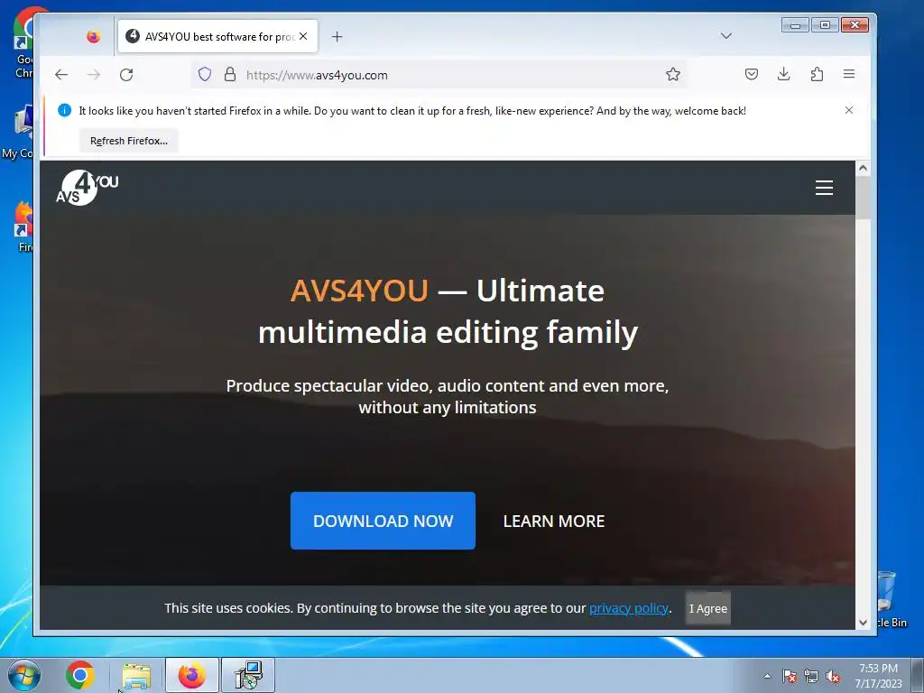Open a new tab with plus
The image size is (924, 693).
(x=337, y=36)
